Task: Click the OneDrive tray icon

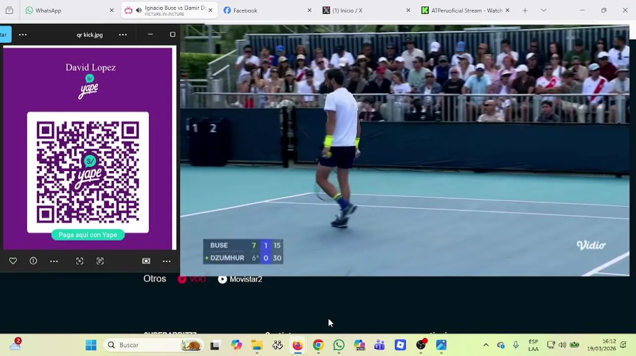Action: point(501,345)
